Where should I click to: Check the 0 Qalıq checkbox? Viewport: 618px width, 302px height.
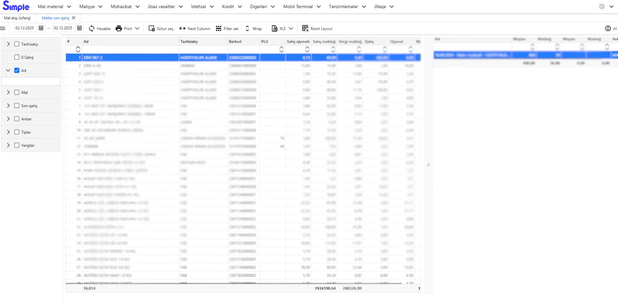[17, 57]
